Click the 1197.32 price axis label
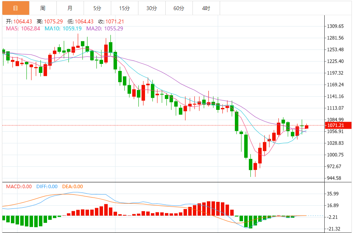The image size is (355, 233). click(x=335, y=73)
